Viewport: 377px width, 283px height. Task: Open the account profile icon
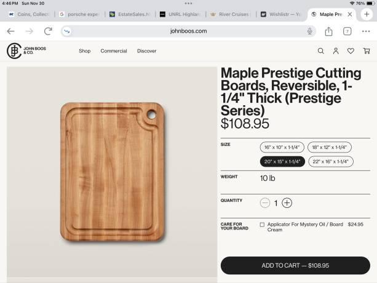pos(336,51)
